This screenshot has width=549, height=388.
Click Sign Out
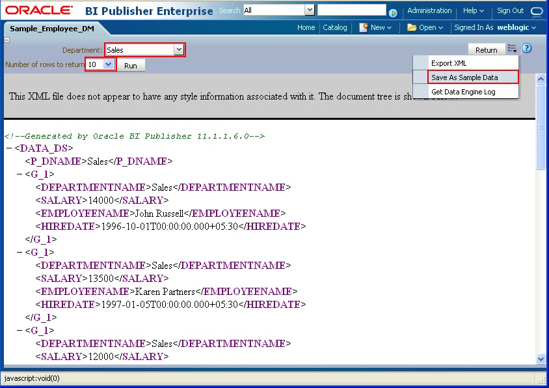[x=510, y=10]
